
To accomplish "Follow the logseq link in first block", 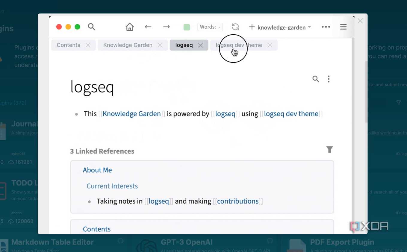I will point(225,114).
